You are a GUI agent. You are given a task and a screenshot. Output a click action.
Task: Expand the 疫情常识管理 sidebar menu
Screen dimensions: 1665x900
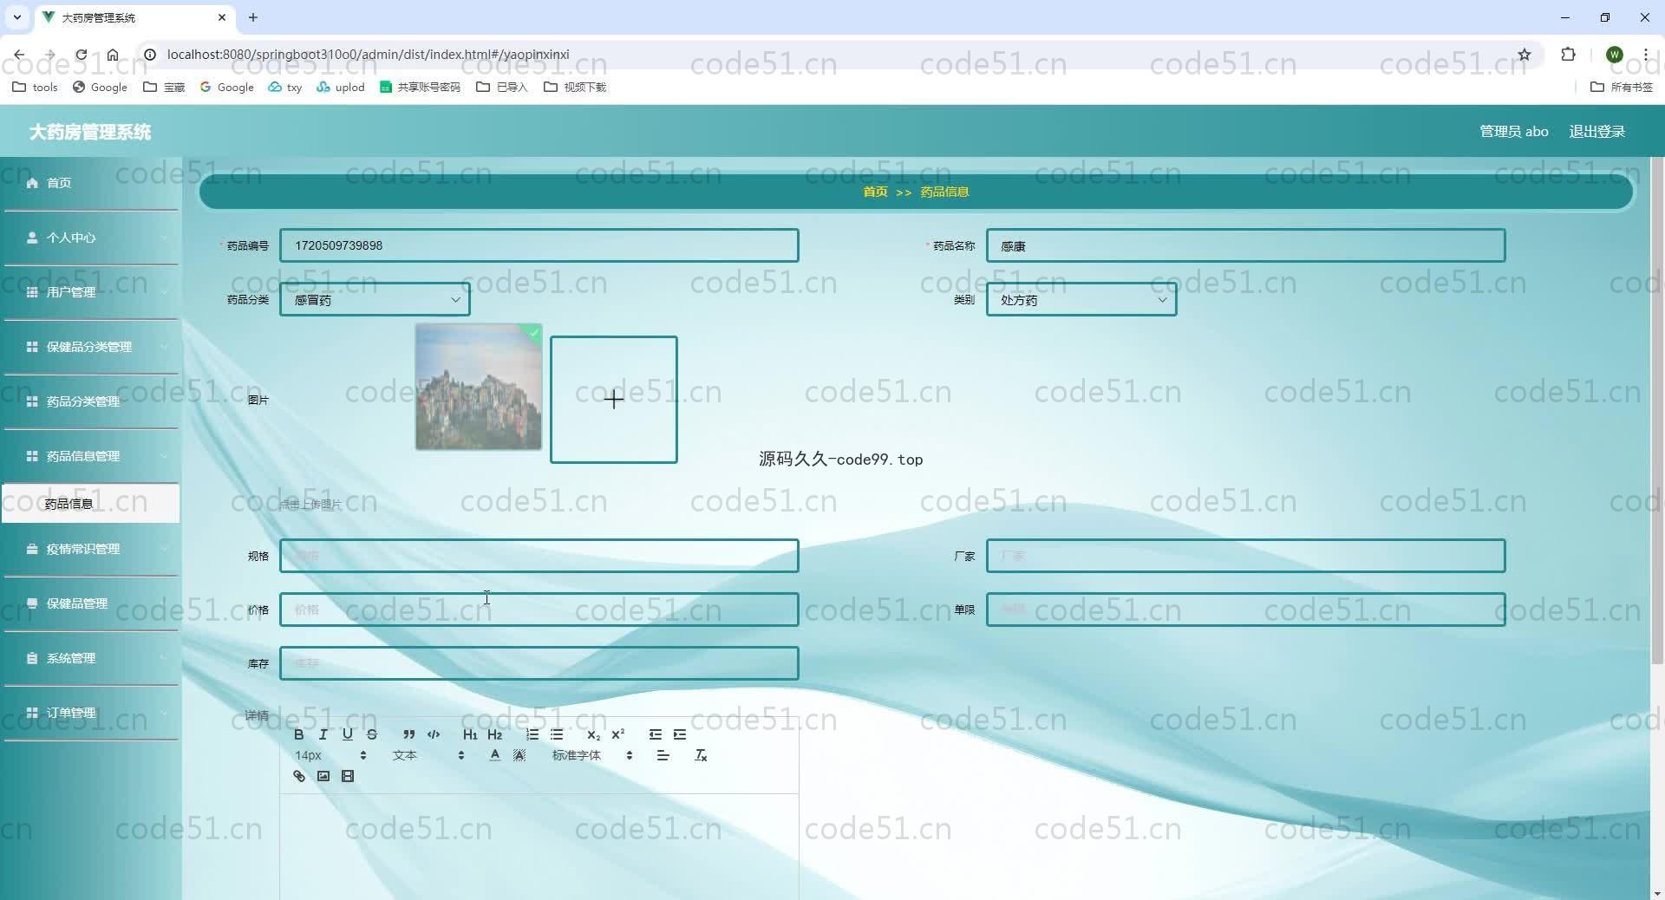(91, 549)
